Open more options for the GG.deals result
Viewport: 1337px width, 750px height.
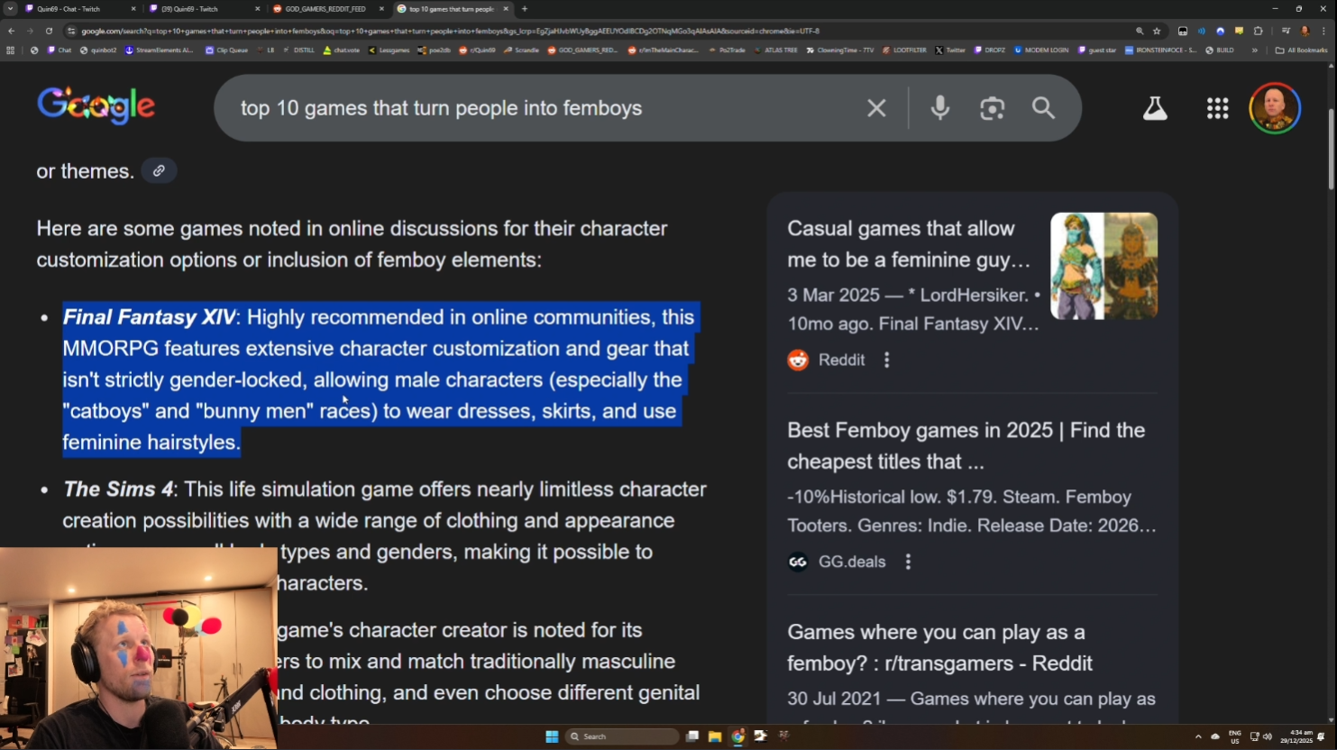coord(908,562)
